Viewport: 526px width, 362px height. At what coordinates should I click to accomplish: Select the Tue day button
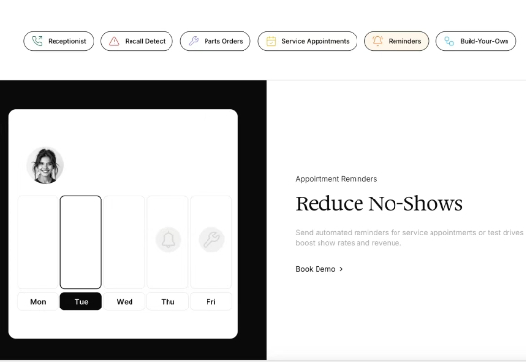point(81,302)
